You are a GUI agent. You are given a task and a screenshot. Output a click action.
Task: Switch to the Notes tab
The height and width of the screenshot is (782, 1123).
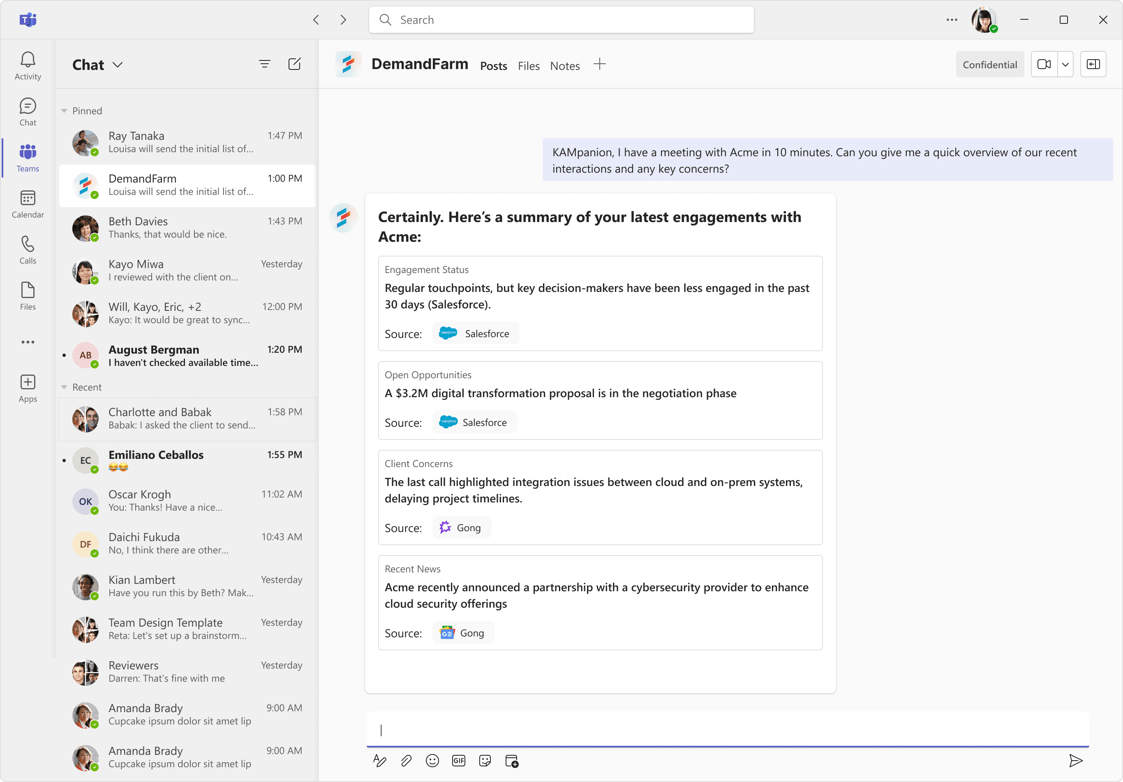[x=565, y=66]
